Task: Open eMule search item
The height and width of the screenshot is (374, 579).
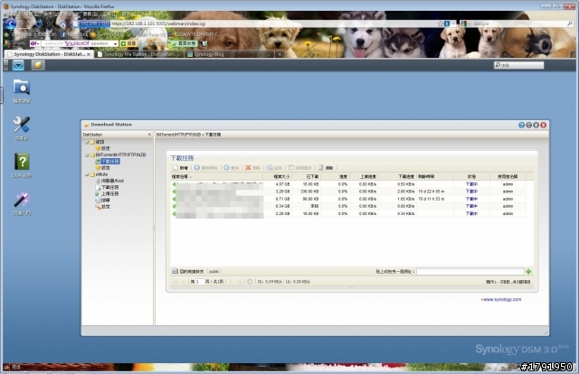Action: [102, 201]
